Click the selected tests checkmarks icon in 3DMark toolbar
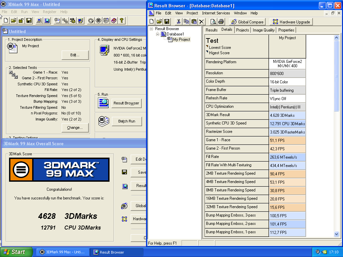343x257 pixels. click(65, 20)
